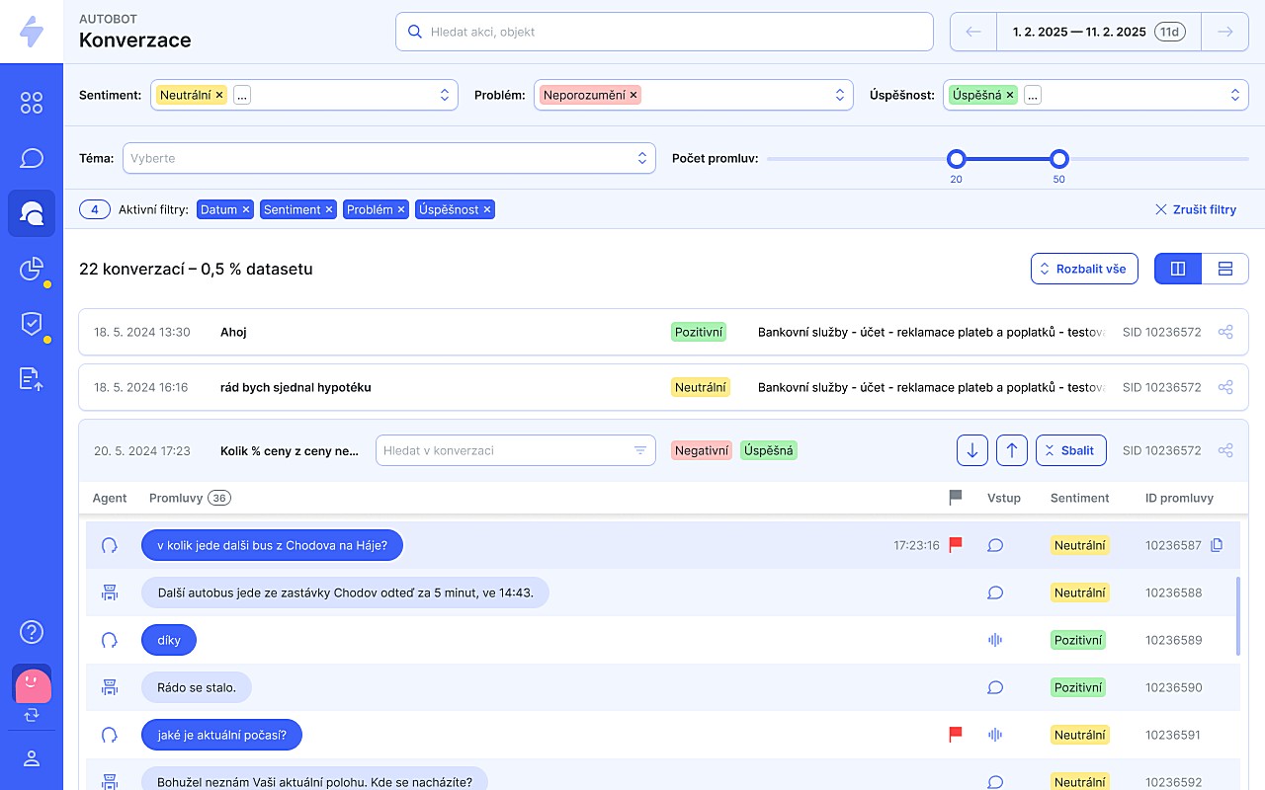Image resolution: width=1265 pixels, height=790 pixels.
Task: Open the help question mark icon
Action: pos(32,632)
